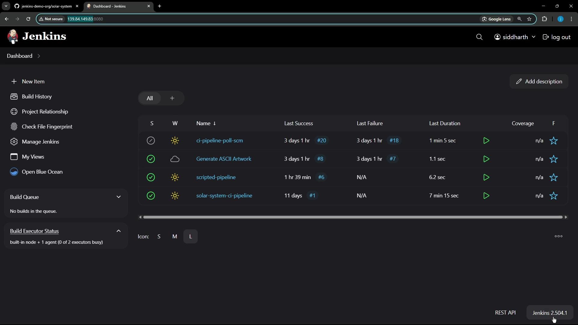Open REST API link
This screenshot has width=578, height=325.
505,313
